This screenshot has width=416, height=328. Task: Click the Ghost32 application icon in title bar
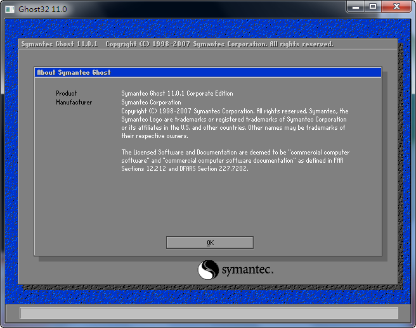tap(10, 9)
